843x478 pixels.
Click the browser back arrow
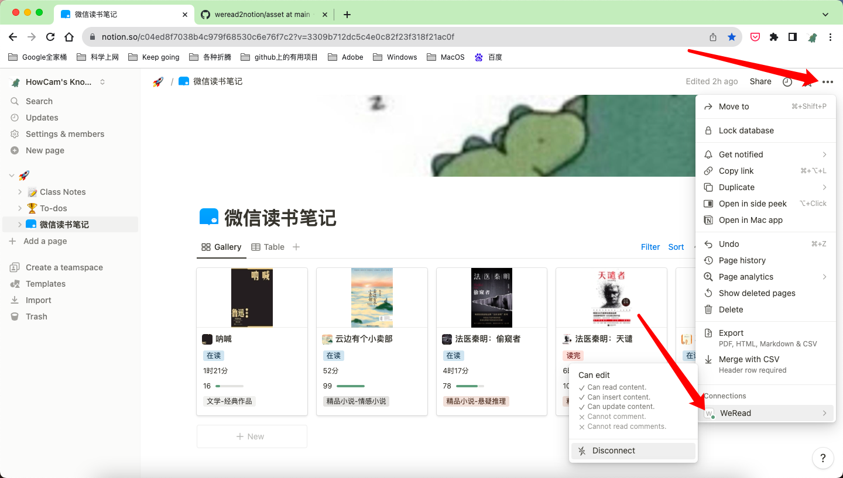13,37
